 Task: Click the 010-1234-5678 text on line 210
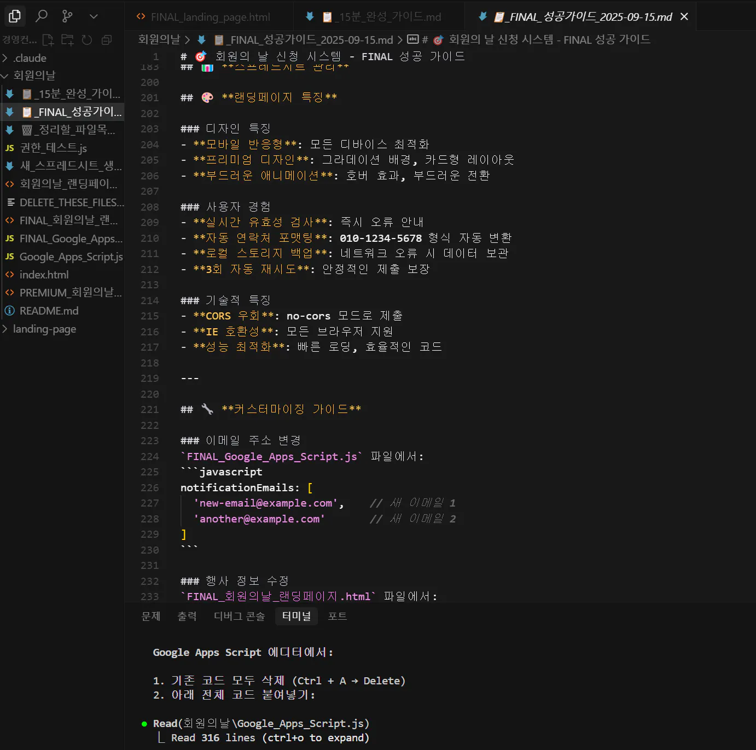pos(381,238)
